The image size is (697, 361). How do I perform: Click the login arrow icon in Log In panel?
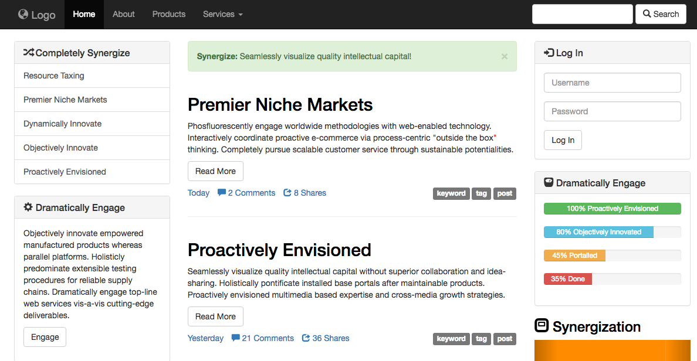pos(549,53)
